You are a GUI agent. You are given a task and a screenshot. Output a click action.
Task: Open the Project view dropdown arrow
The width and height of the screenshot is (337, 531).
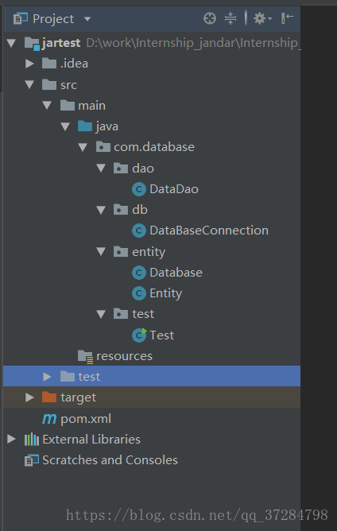87,19
